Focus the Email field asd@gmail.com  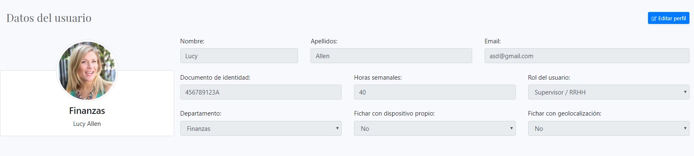pyautogui.click(x=587, y=56)
